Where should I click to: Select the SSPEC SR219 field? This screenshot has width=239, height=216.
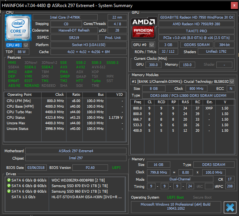pyautogui.click(x=74, y=37)
